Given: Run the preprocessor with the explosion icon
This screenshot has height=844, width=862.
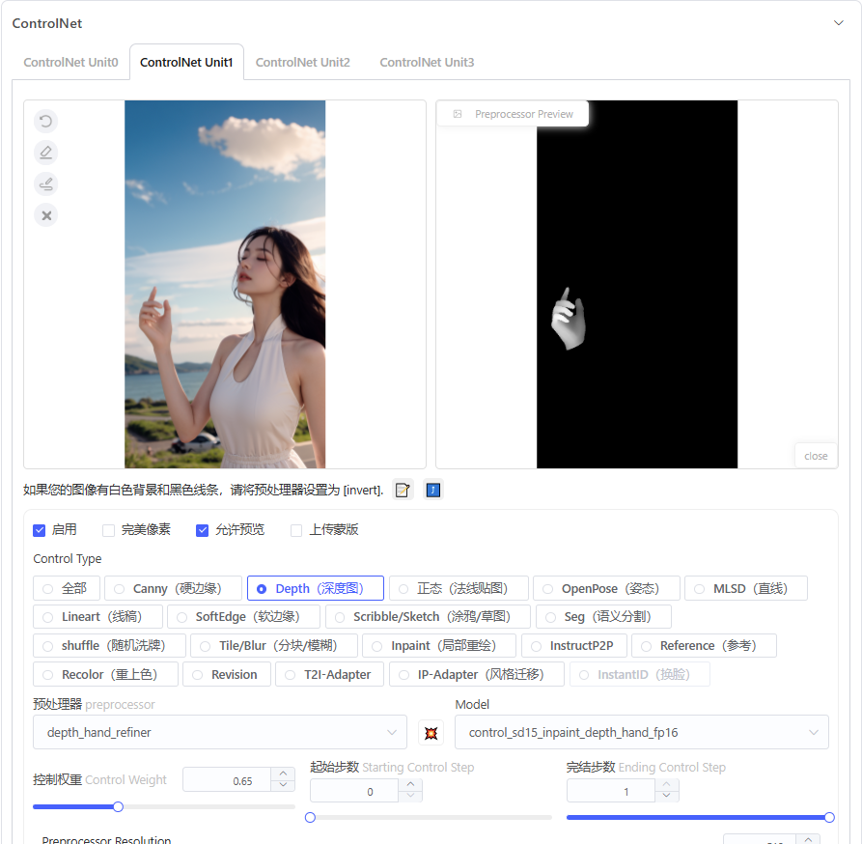Looking at the screenshot, I should (431, 733).
